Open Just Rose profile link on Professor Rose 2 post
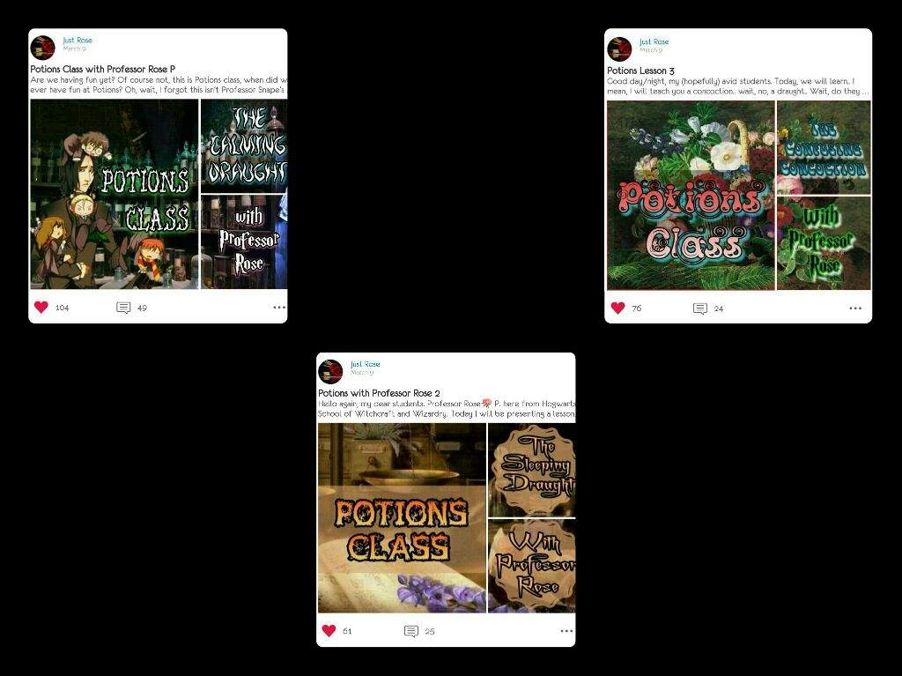 (x=366, y=364)
